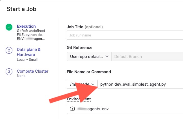The width and height of the screenshot is (183, 119).
Task: Click the 'Git Reference' field label
Action: click(x=79, y=47)
